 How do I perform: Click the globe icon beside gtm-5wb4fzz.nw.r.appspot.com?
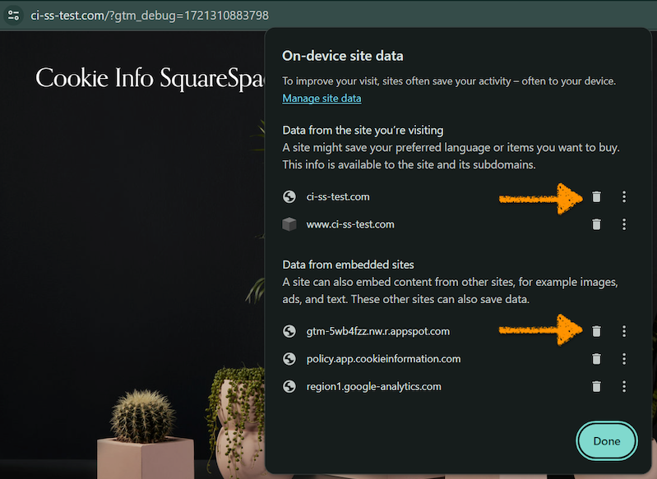pos(289,331)
